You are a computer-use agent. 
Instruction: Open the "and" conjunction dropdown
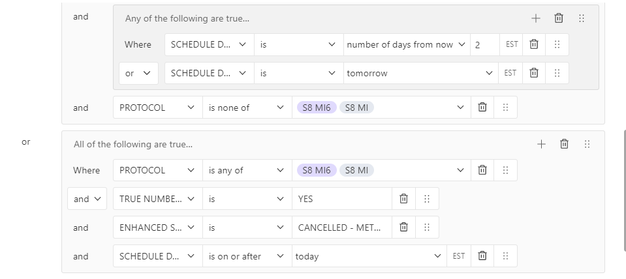tap(87, 198)
